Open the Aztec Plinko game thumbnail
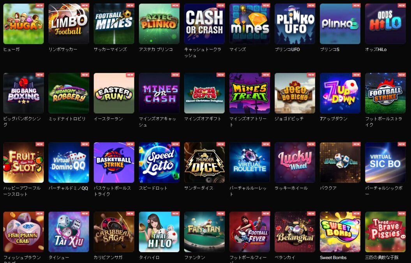 [x=159, y=24]
